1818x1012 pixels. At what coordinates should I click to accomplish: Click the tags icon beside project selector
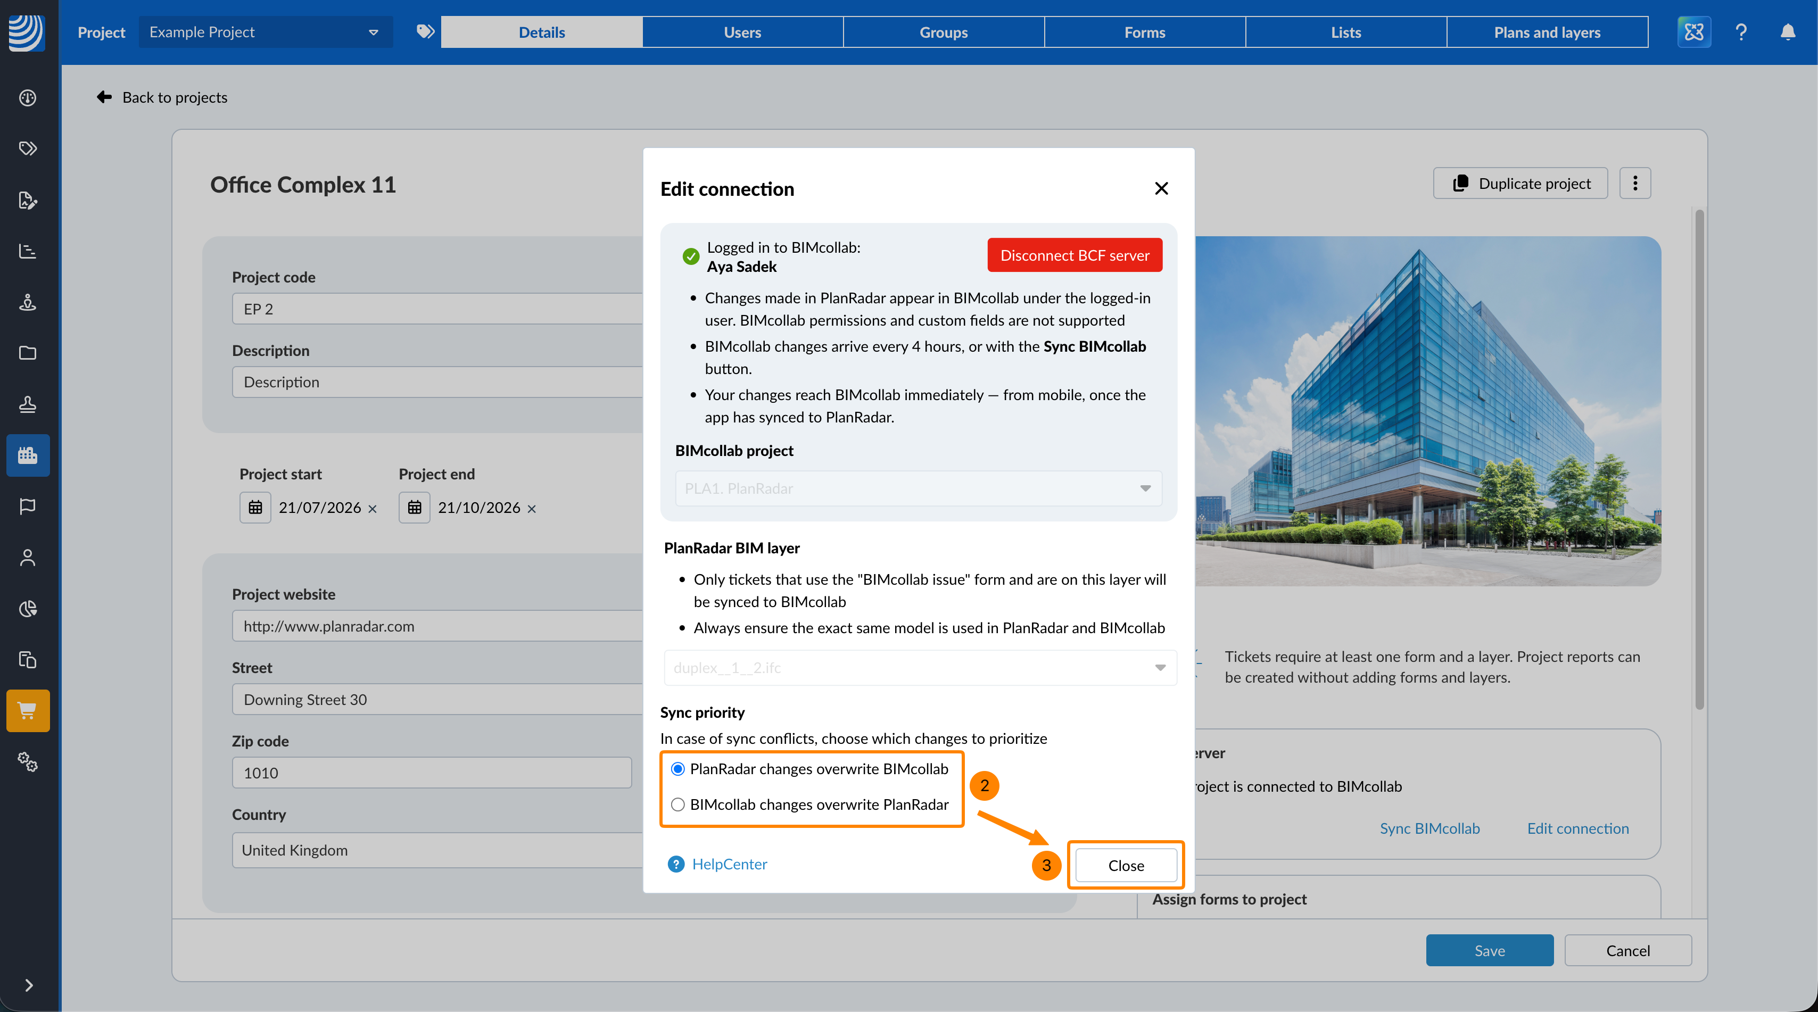point(425,32)
